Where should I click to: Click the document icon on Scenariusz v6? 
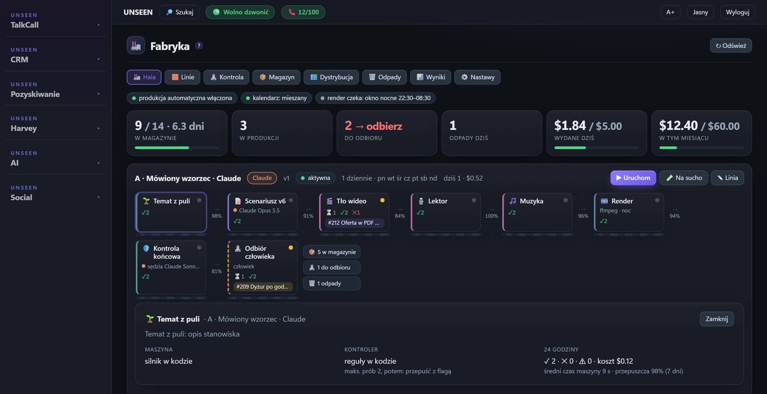tap(238, 201)
